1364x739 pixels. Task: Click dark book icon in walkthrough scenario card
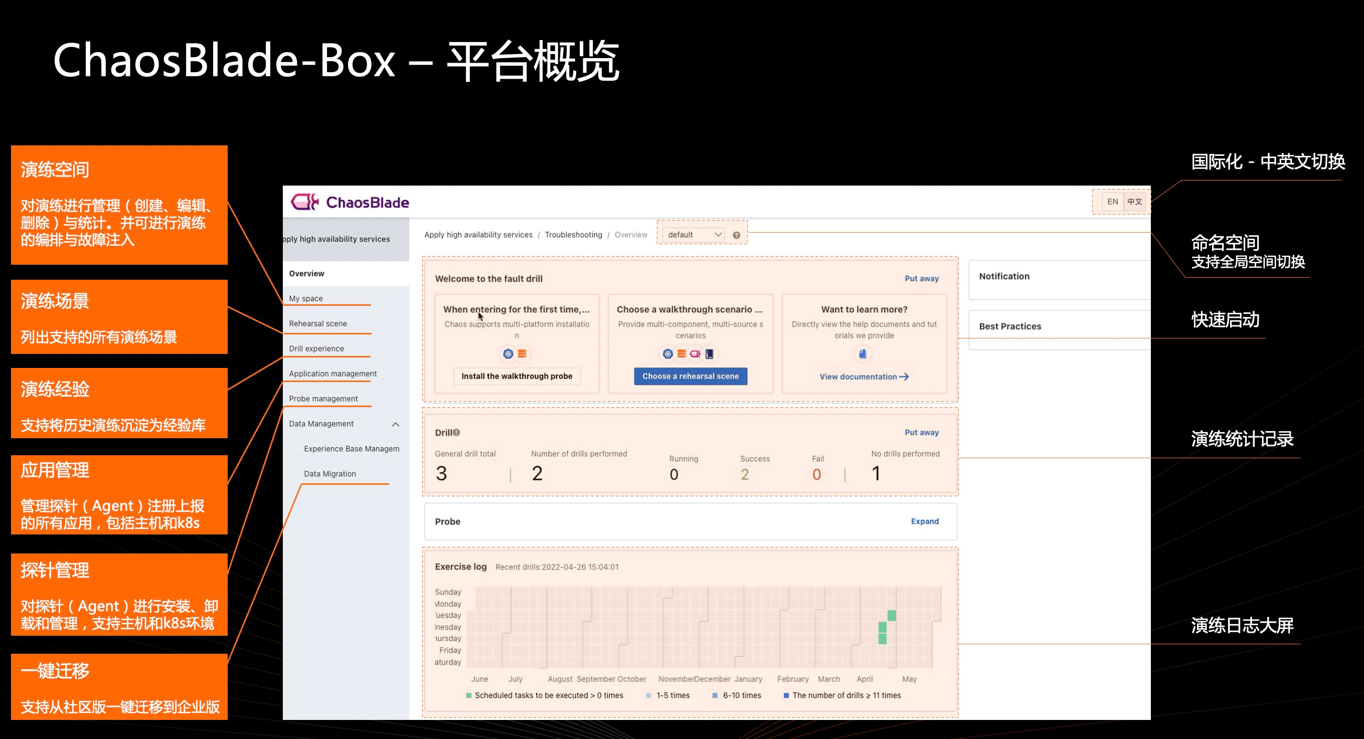[x=710, y=353]
